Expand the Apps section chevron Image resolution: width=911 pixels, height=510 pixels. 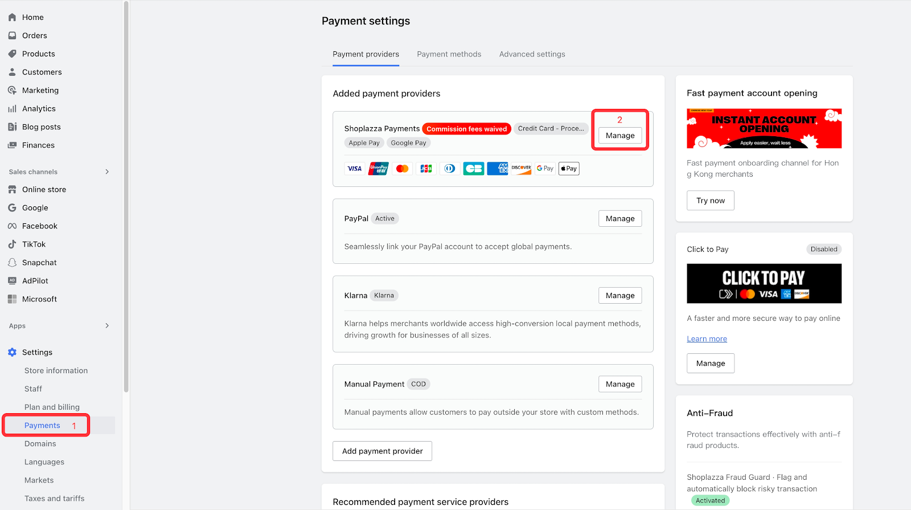point(107,326)
